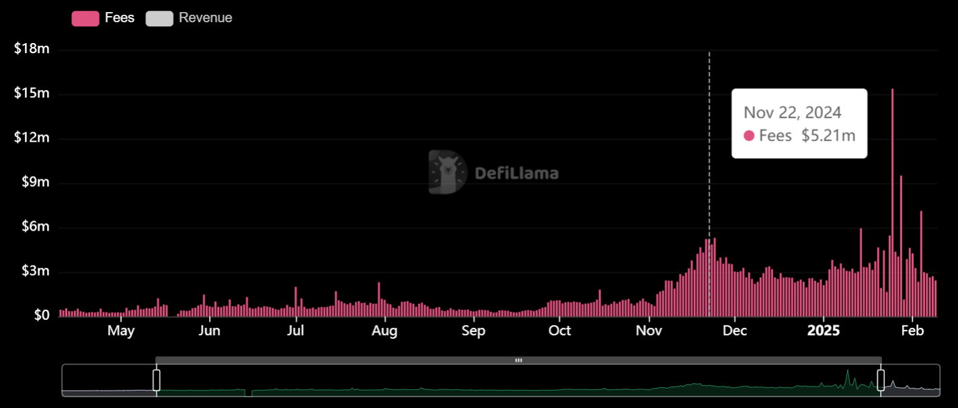This screenshot has width=958, height=408.
Task: Toggle the Revenue legend series
Action: (x=189, y=18)
